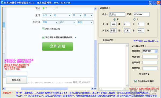
Task: Click the web page scroll-up arrow
Action: pos(95,9)
